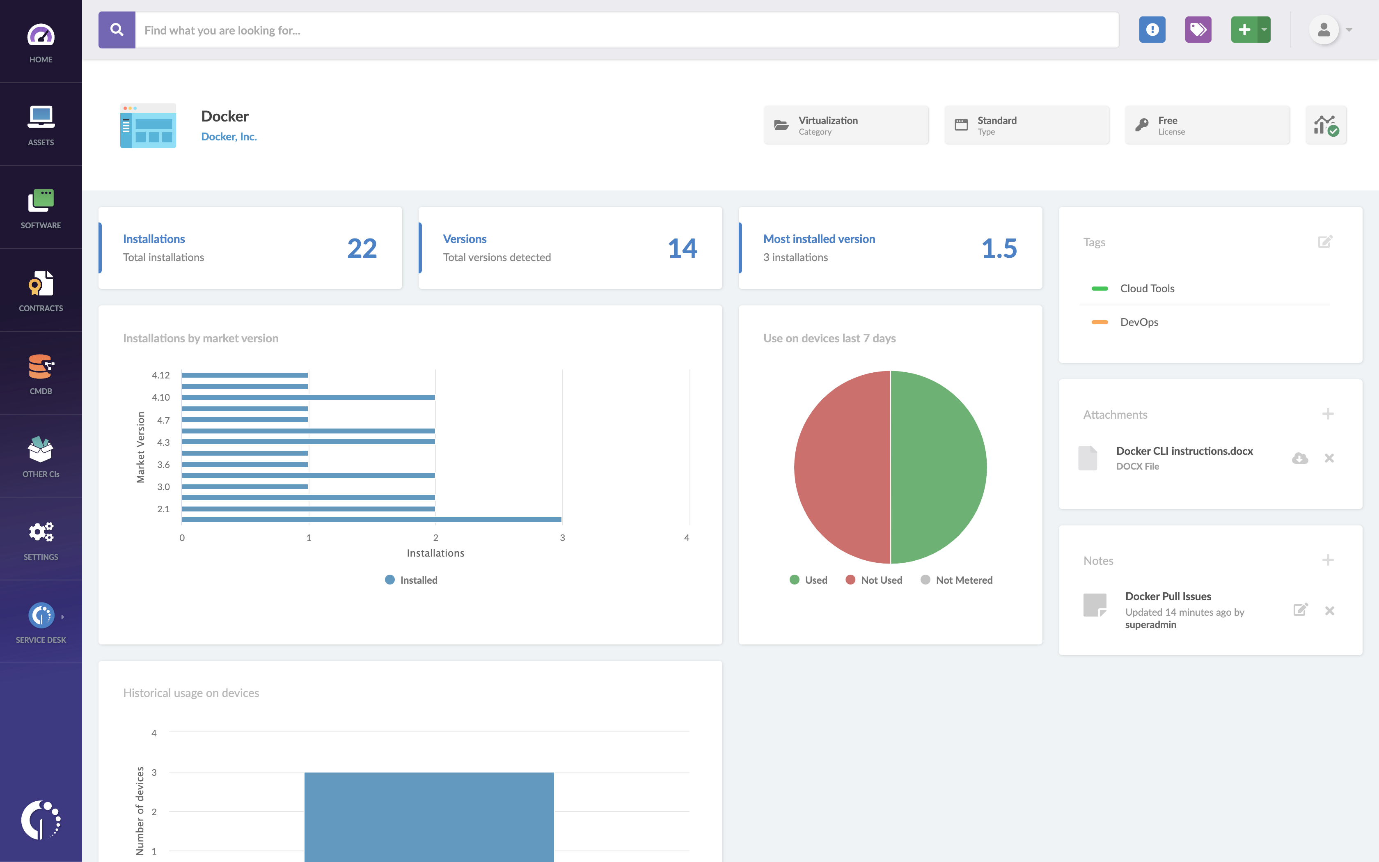This screenshot has height=862, width=1379.
Task: Click the software metering status icon
Action: [1326, 125]
